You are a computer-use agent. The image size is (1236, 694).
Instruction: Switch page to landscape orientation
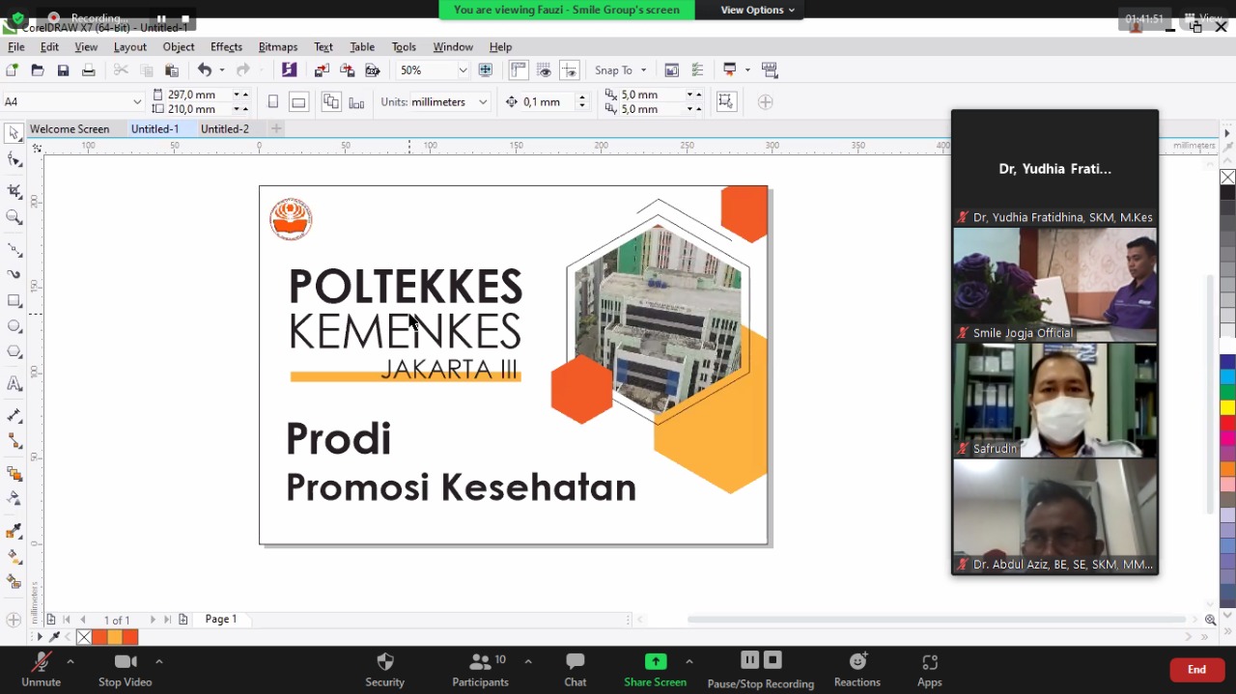tap(298, 102)
